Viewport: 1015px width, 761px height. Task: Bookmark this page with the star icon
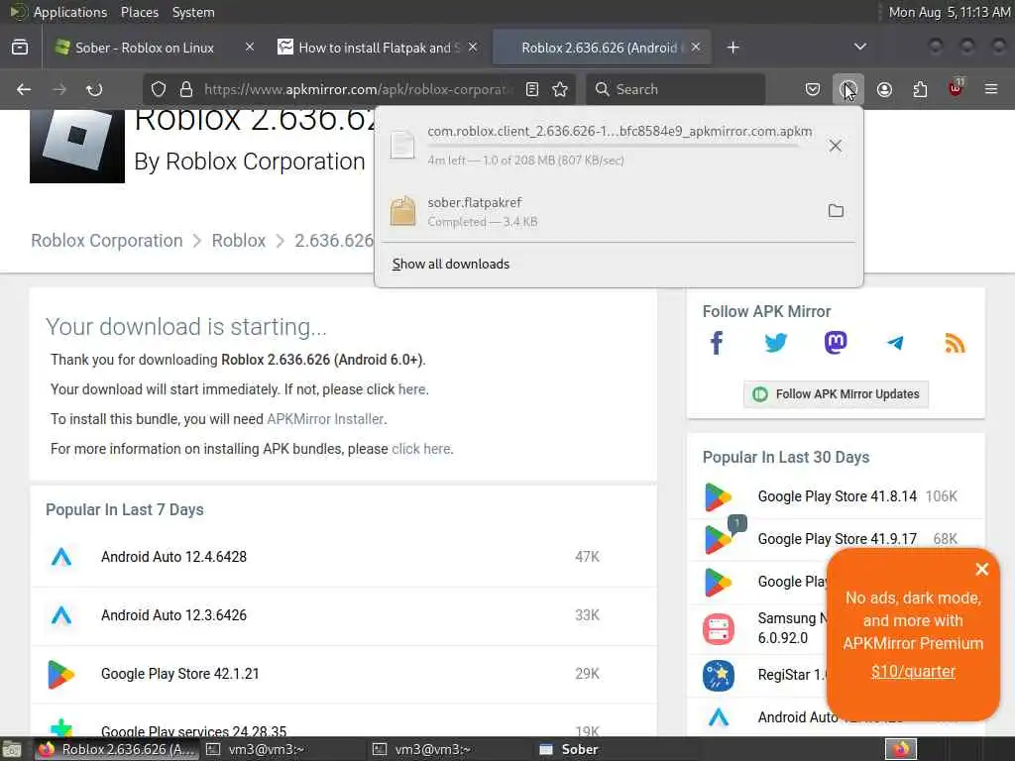tap(561, 89)
